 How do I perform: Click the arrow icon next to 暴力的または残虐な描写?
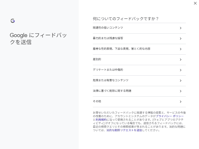click(181, 39)
